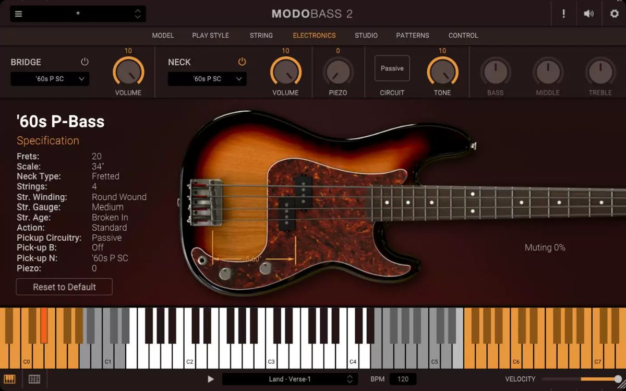Click the Fretted neck type value
This screenshot has width=626, height=391.
click(105, 176)
